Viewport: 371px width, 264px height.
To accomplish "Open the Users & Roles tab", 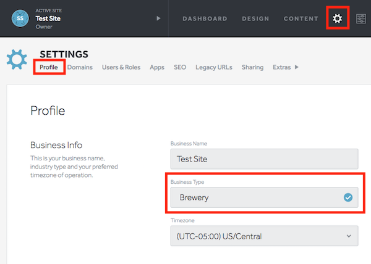I will coord(121,67).
